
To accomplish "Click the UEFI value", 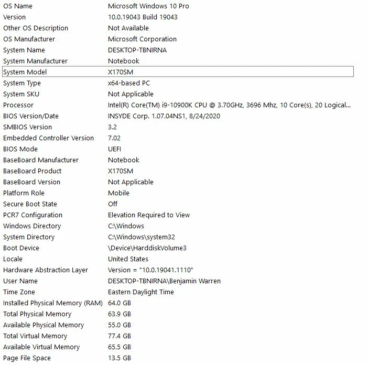I will coord(114,149).
